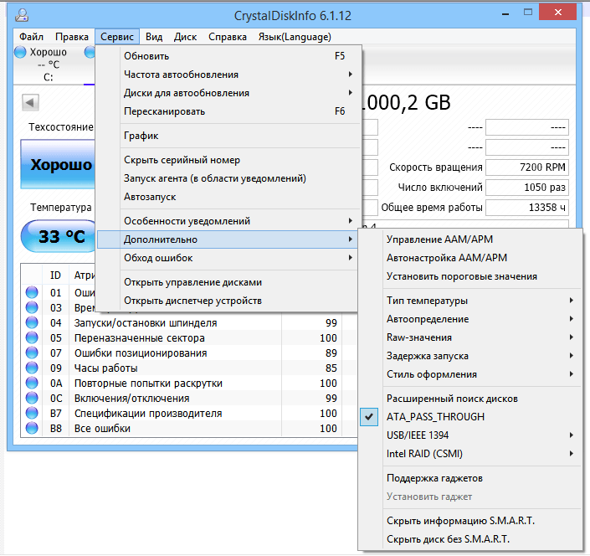Choose Открыть диспетчер устройств
The width and height of the screenshot is (590, 556).
pos(227,301)
